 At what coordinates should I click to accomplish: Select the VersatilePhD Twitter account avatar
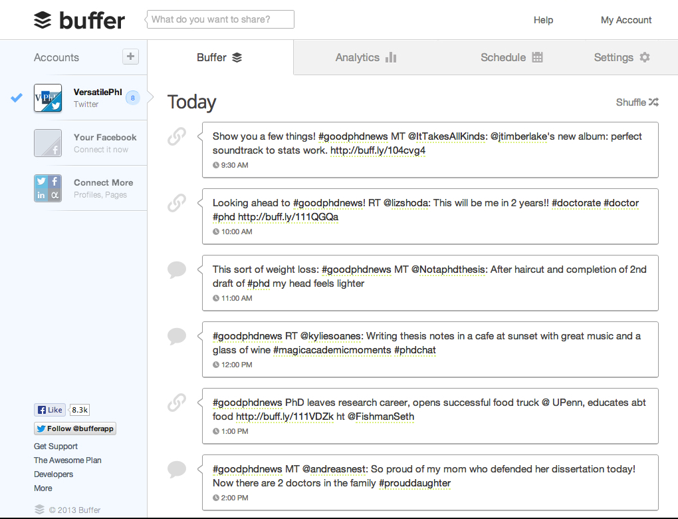point(48,98)
